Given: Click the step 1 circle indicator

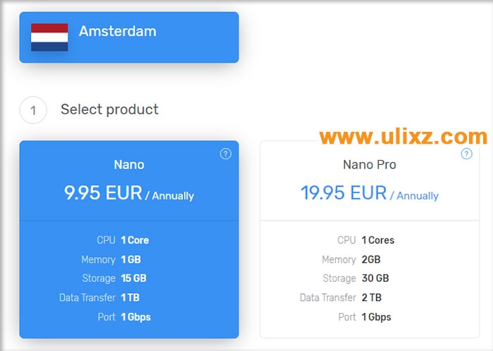Looking at the screenshot, I should tap(33, 110).
